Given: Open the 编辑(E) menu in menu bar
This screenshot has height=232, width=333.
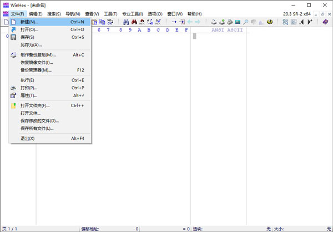Looking at the screenshot, I should [36, 13].
